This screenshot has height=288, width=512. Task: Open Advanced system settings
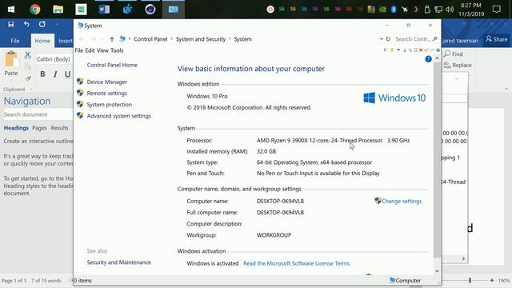point(119,116)
